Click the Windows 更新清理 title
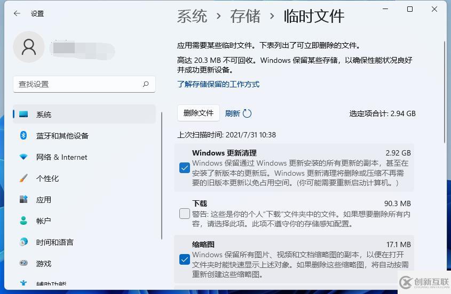Viewport: 451px width, 294px height. coord(224,153)
